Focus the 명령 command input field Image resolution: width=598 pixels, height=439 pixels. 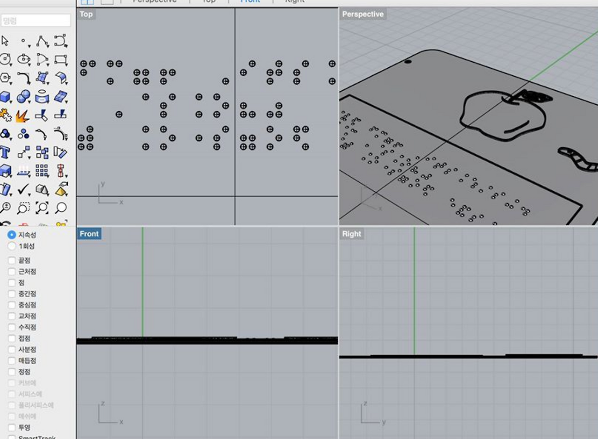(36, 21)
